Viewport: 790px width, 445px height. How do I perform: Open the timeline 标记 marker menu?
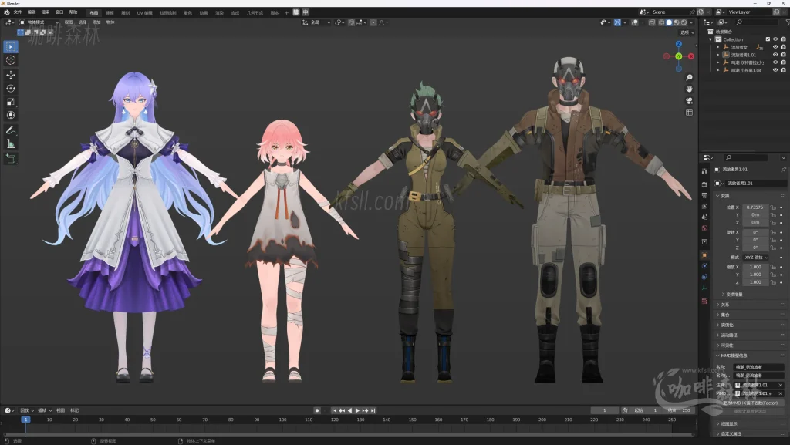click(x=75, y=411)
